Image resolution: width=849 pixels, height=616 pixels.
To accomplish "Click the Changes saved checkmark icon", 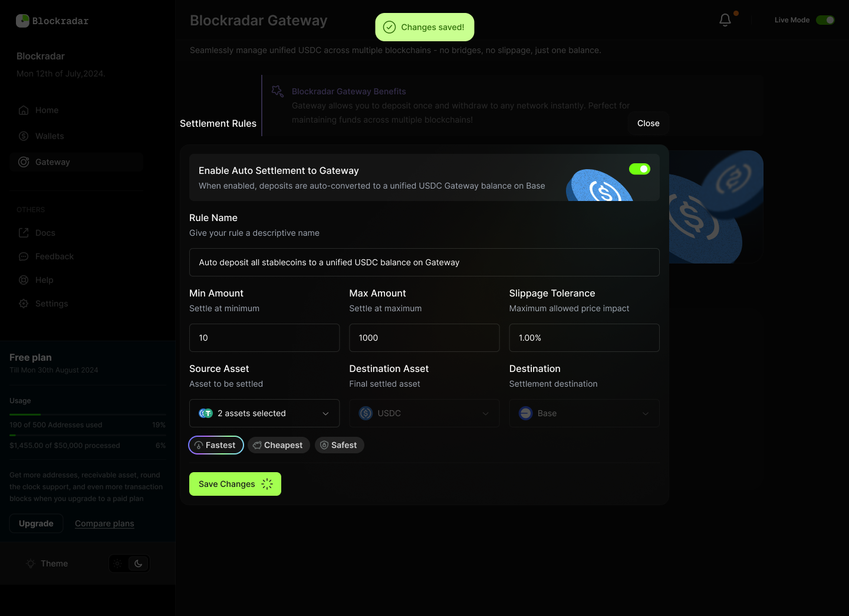I will point(389,27).
